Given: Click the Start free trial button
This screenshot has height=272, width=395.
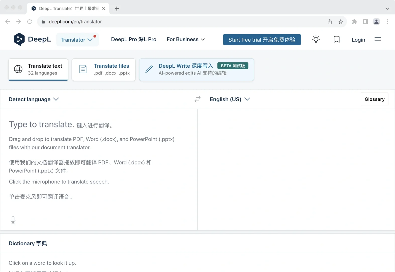Looking at the screenshot, I should pyautogui.click(x=262, y=40).
